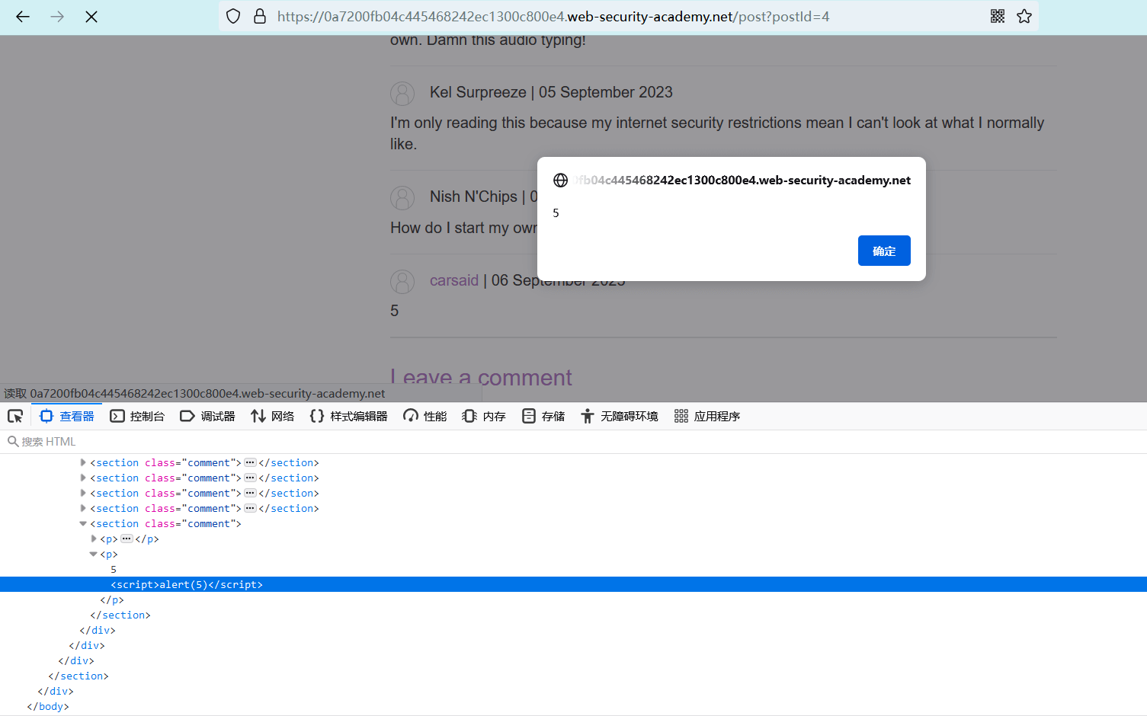The image size is (1147, 716).
Task: Expand the collapsed p element node
Action: pos(94,539)
